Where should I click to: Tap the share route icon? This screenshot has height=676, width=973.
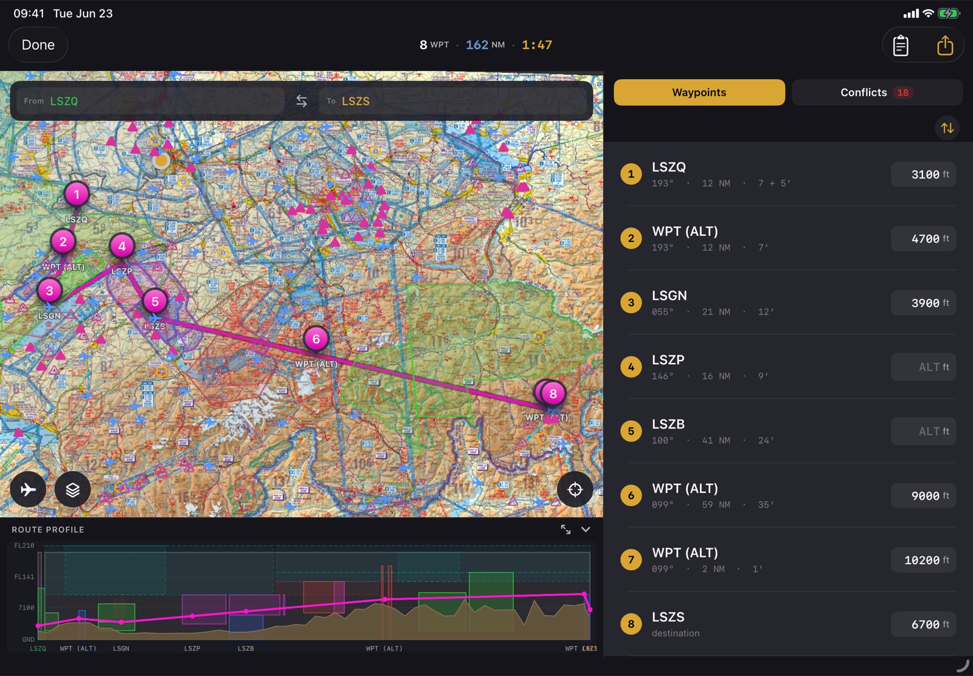pos(945,46)
